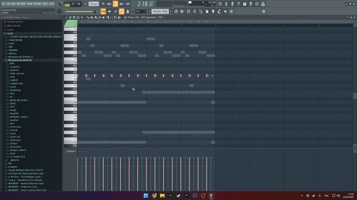The image size is (357, 200).
Task: Expand the memphis samples folder
Action: click(x=18, y=117)
